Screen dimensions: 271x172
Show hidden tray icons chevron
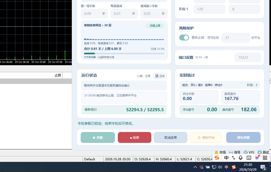[x=195, y=167]
